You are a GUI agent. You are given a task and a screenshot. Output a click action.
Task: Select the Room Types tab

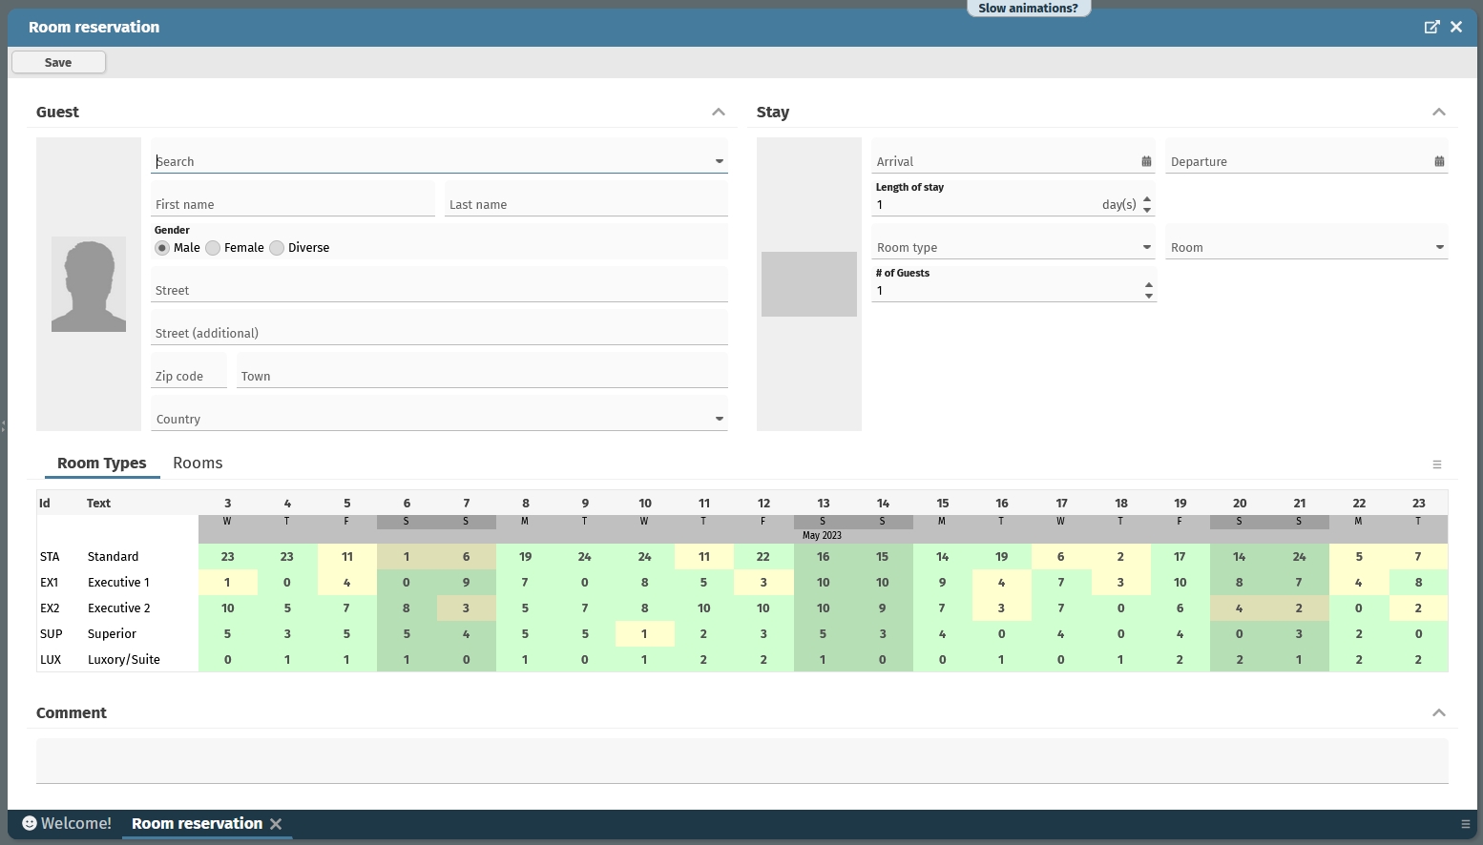102,463
